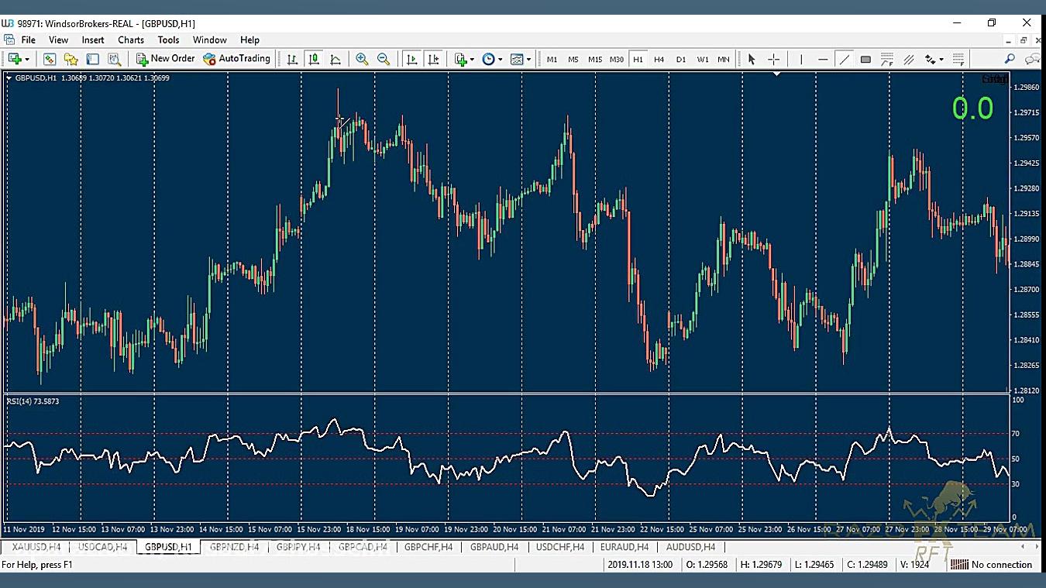
Task: Click the RSI(14) 73.5873 indicator label
Action: pyautogui.click(x=33, y=401)
